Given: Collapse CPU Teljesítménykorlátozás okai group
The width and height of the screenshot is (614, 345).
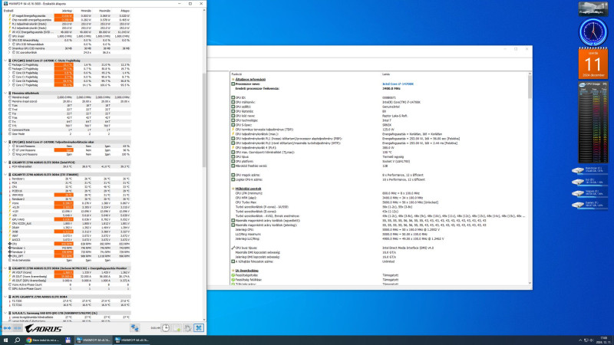Looking at the screenshot, I should (5, 142).
